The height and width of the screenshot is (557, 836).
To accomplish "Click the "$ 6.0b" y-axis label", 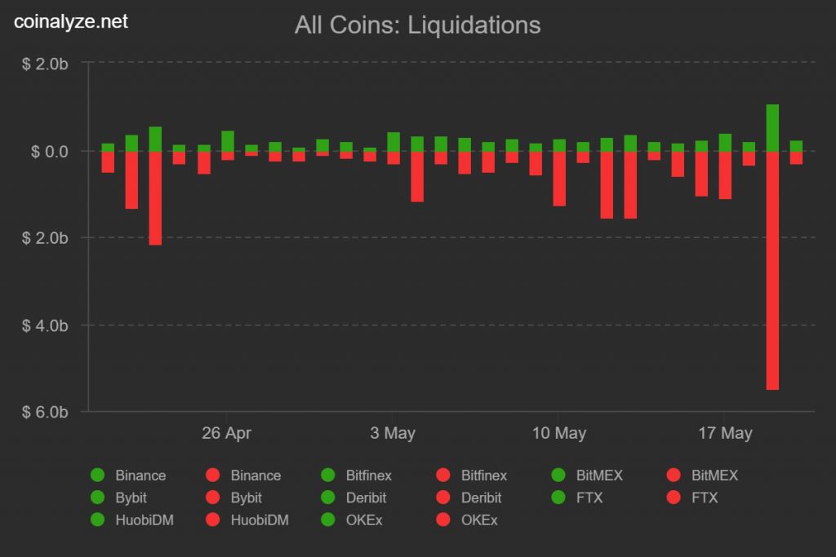I will 45,413.
